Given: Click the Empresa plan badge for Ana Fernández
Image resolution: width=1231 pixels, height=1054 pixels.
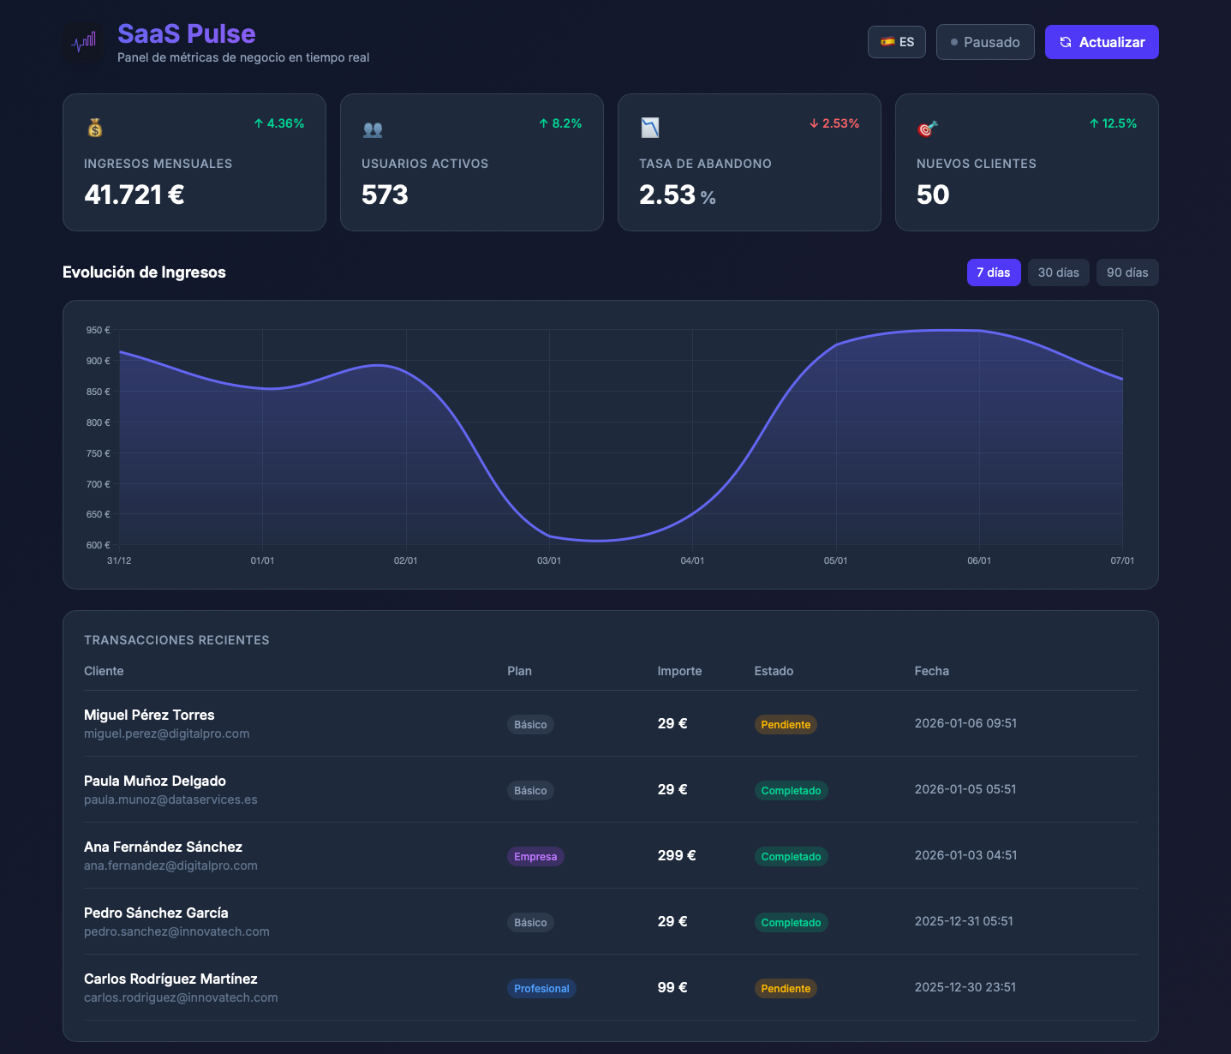Looking at the screenshot, I should pyautogui.click(x=535, y=856).
